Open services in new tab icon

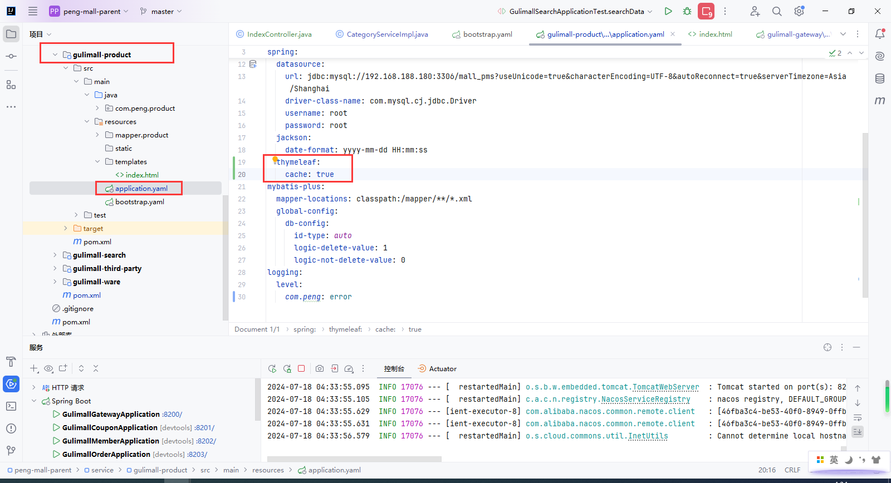(63, 368)
